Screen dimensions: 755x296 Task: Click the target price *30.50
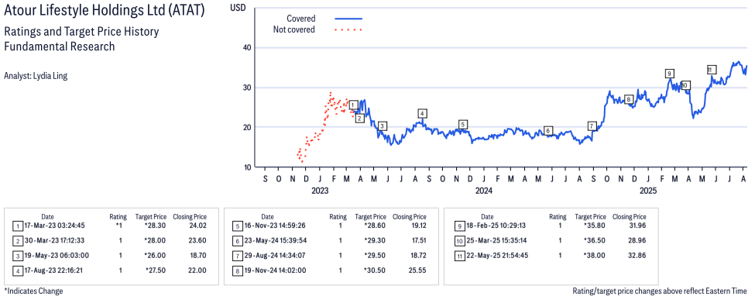(x=375, y=270)
